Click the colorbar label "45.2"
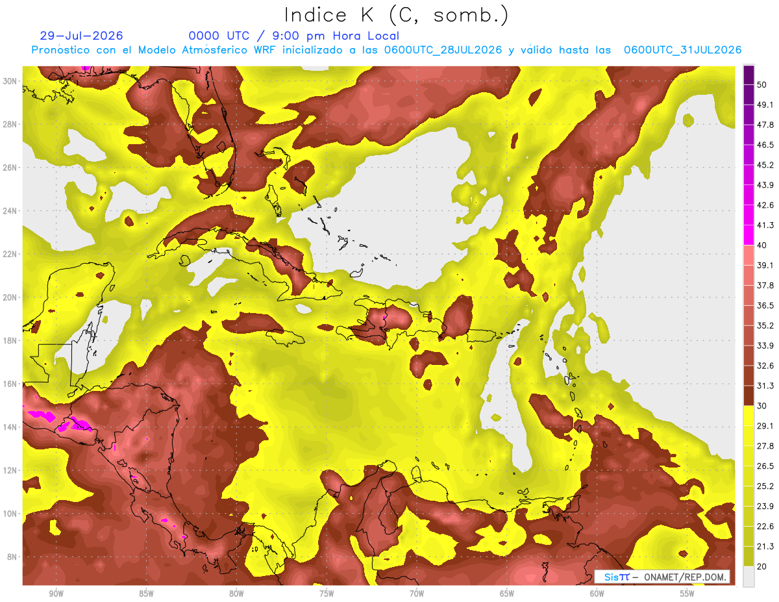The height and width of the screenshot is (602, 779). coord(765,165)
